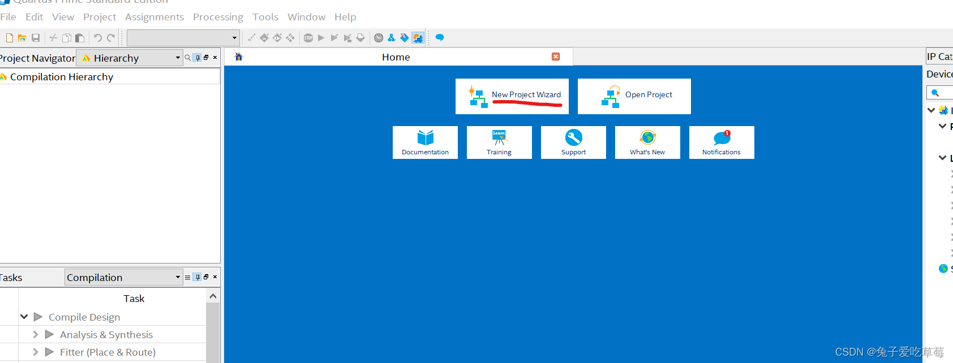Open the Pin Planner toolbar icon

point(277,38)
